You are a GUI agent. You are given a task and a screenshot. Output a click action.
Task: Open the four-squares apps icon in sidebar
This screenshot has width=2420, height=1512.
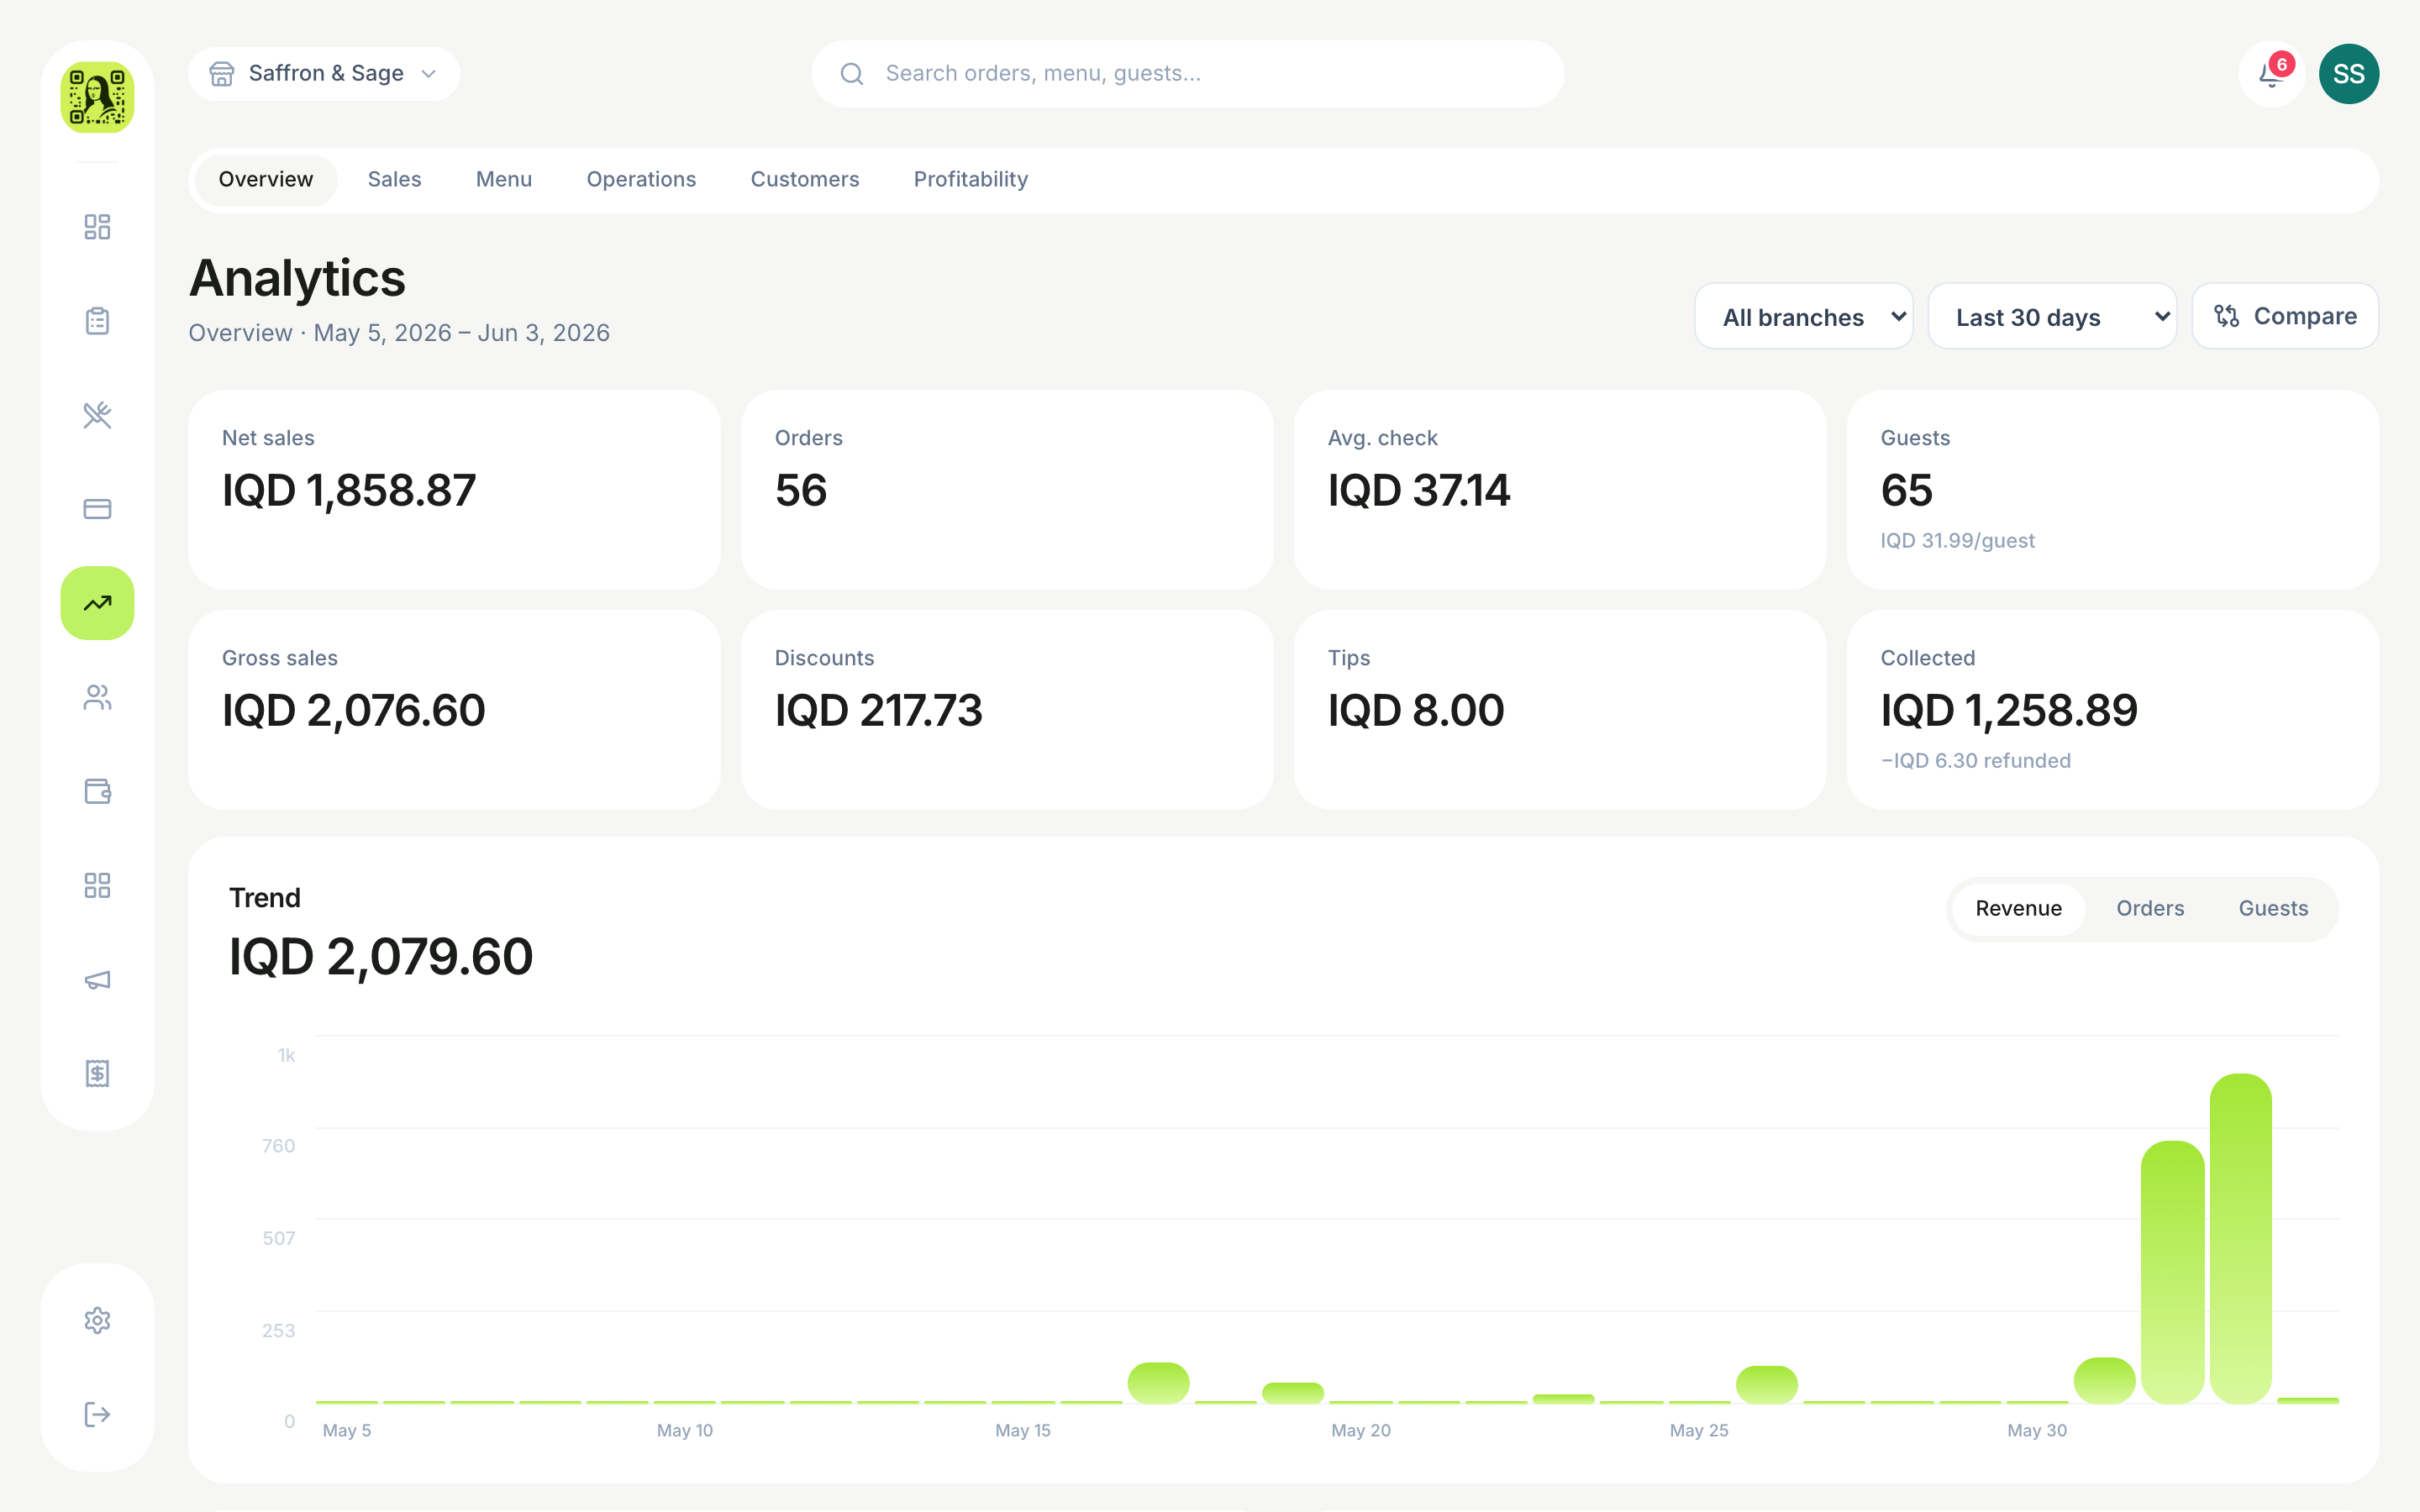(97, 885)
